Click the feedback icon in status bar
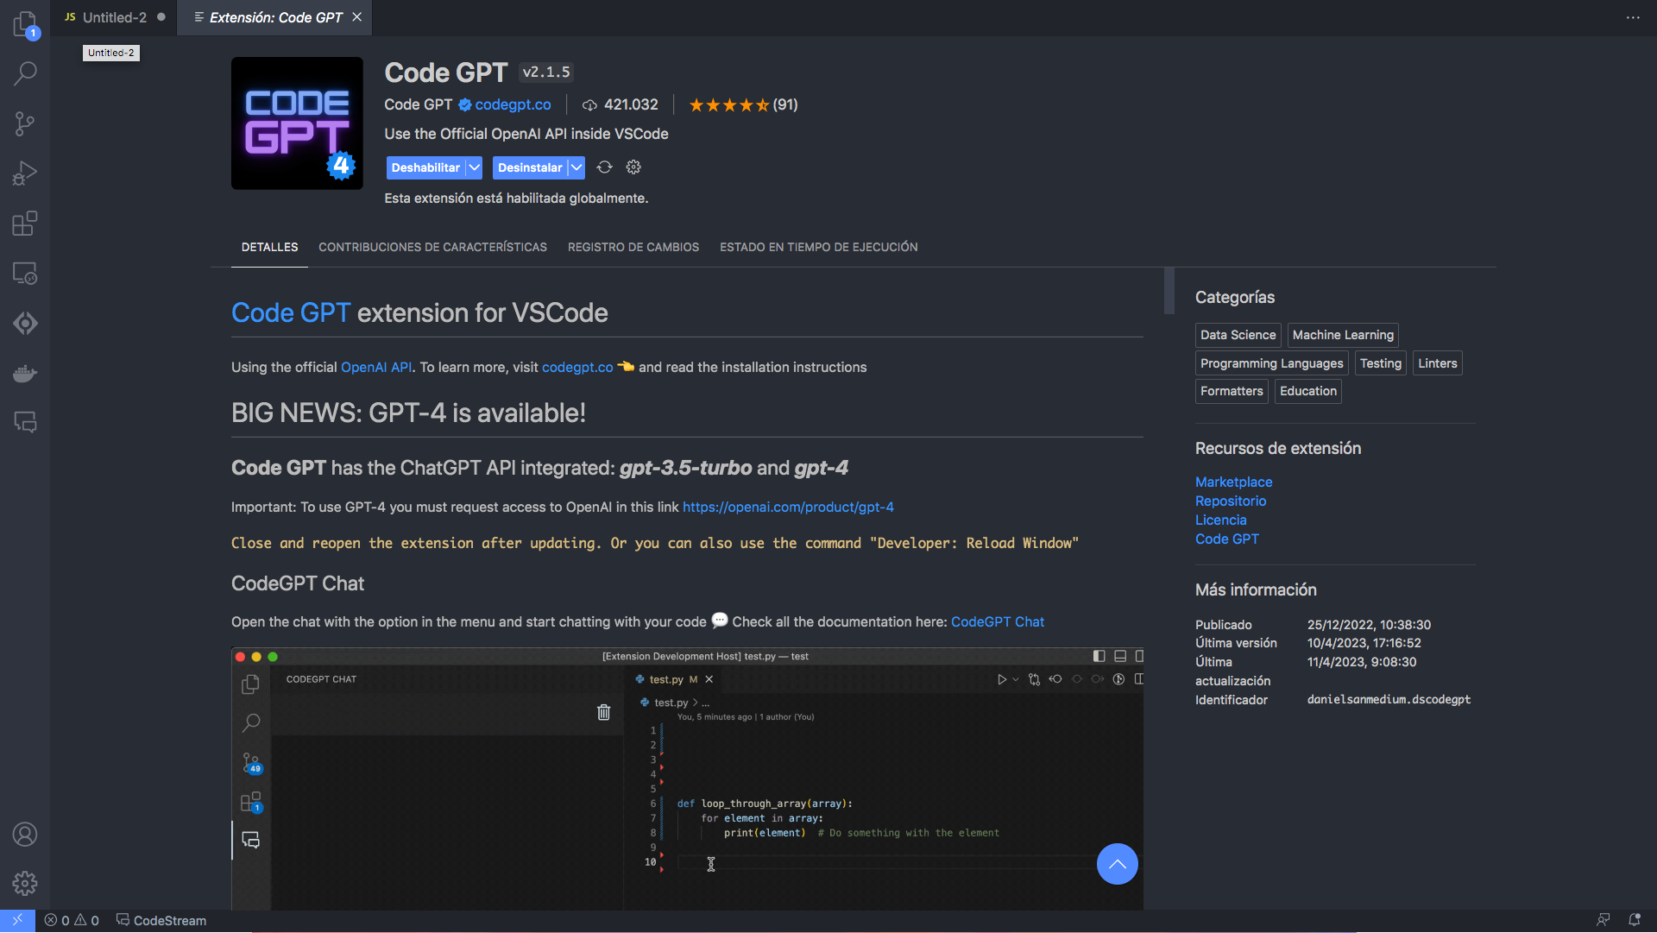1657x933 pixels. point(1603,921)
